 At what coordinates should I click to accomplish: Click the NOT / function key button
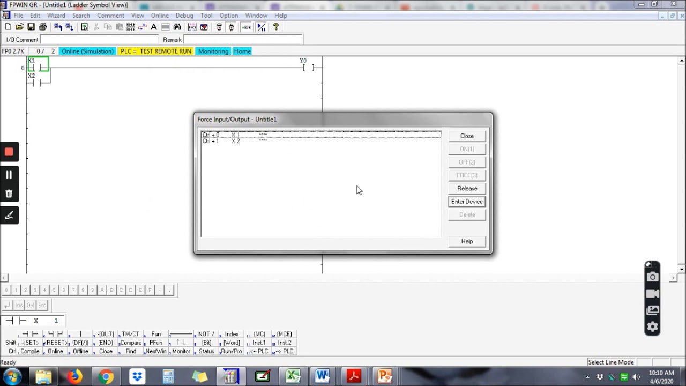[x=206, y=334]
